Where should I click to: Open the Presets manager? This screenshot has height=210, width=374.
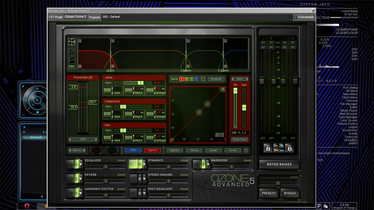268,193
